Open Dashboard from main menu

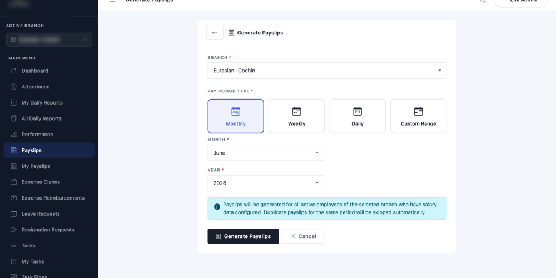pos(49,71)
